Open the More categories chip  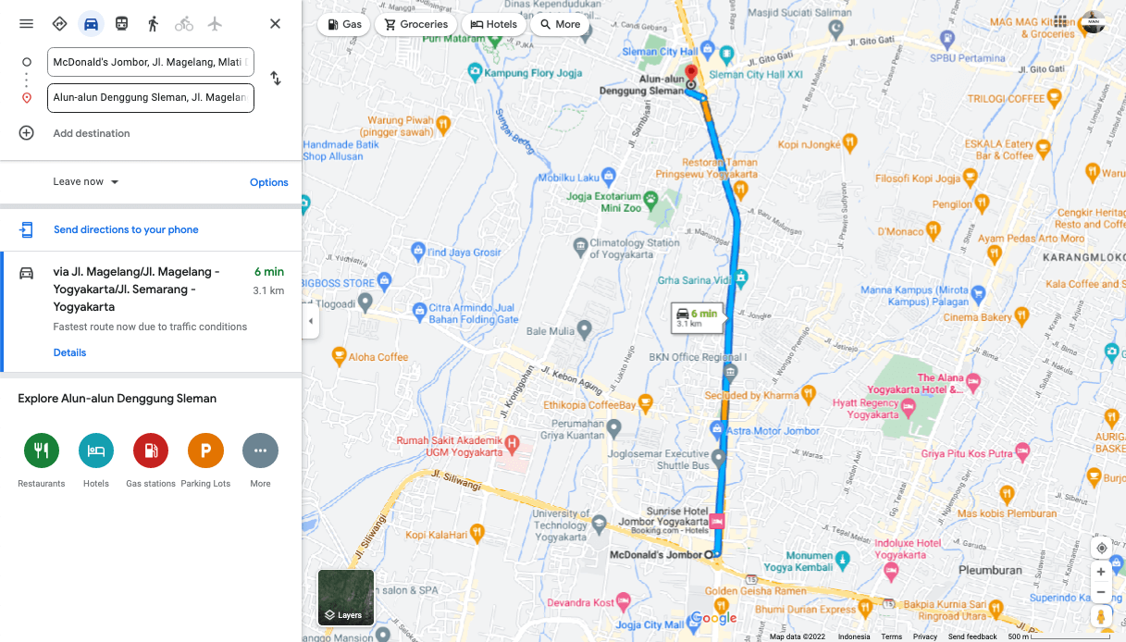[560, 25]
